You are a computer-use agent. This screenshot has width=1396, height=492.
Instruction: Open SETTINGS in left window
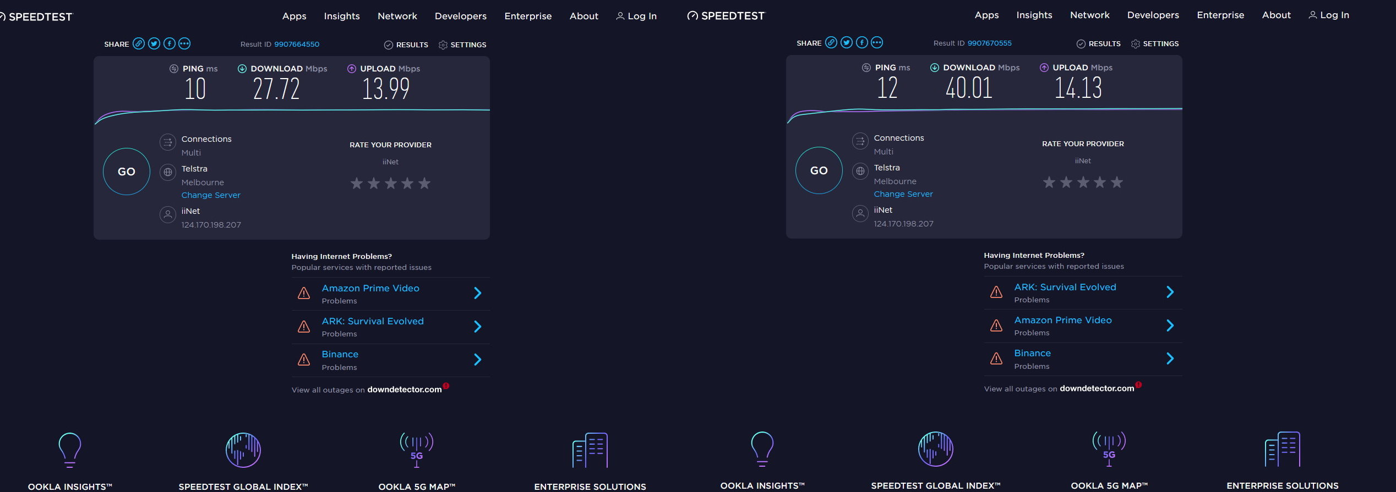coord(462,45)
